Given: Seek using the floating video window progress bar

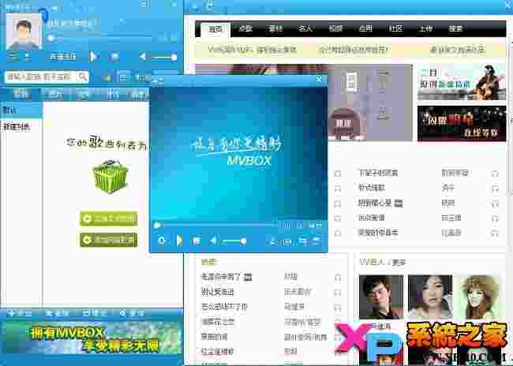Looking at the screenshot, I should click(215, 225).
